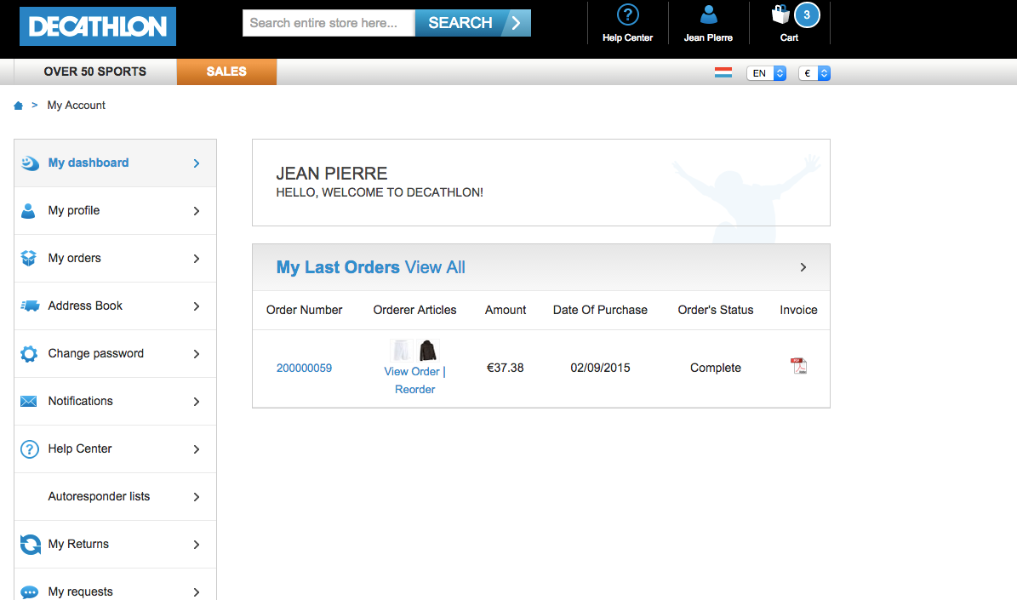Image resolution: width=1017 pixels, height=600 pixels.
Task: Expand Notifications chevron
Action: click(197, 402)
